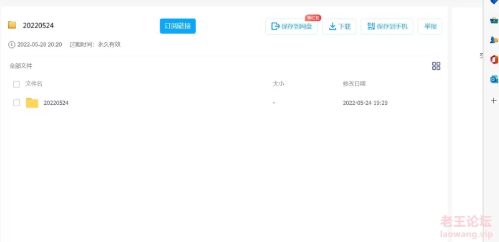Image resolution: width=499 pixels, height=242 pixels.
Task: Open the Outlook icon in sidebar
Action: pyautogui.click(x=493, y=80)
